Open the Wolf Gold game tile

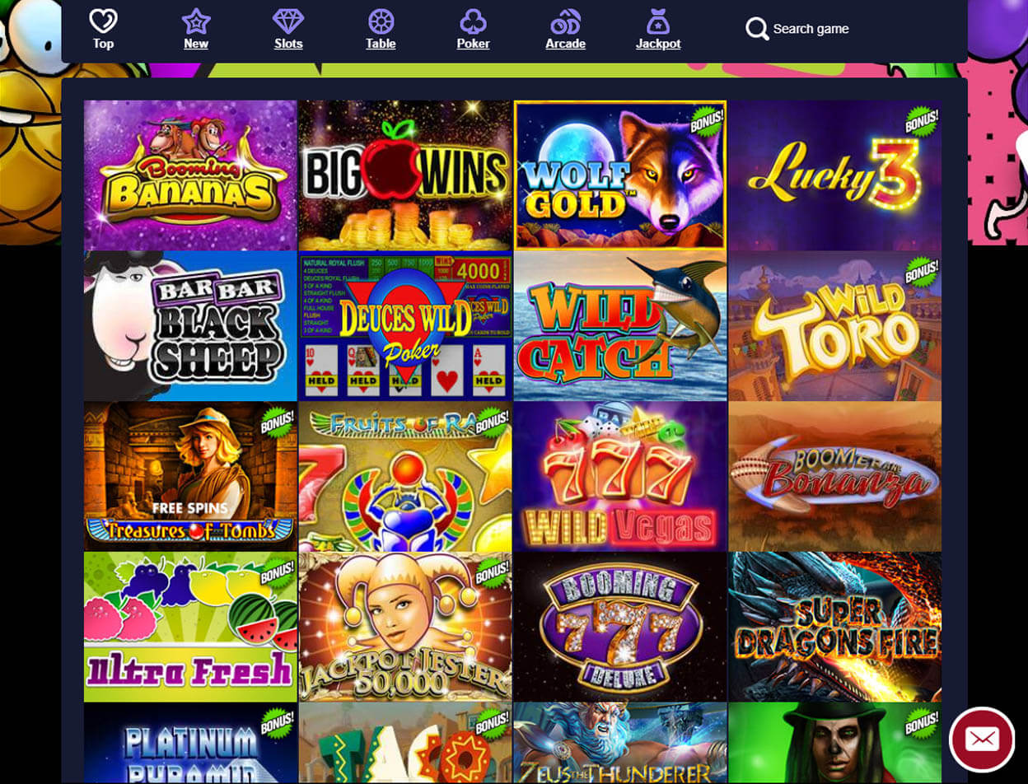pos(620,175)
